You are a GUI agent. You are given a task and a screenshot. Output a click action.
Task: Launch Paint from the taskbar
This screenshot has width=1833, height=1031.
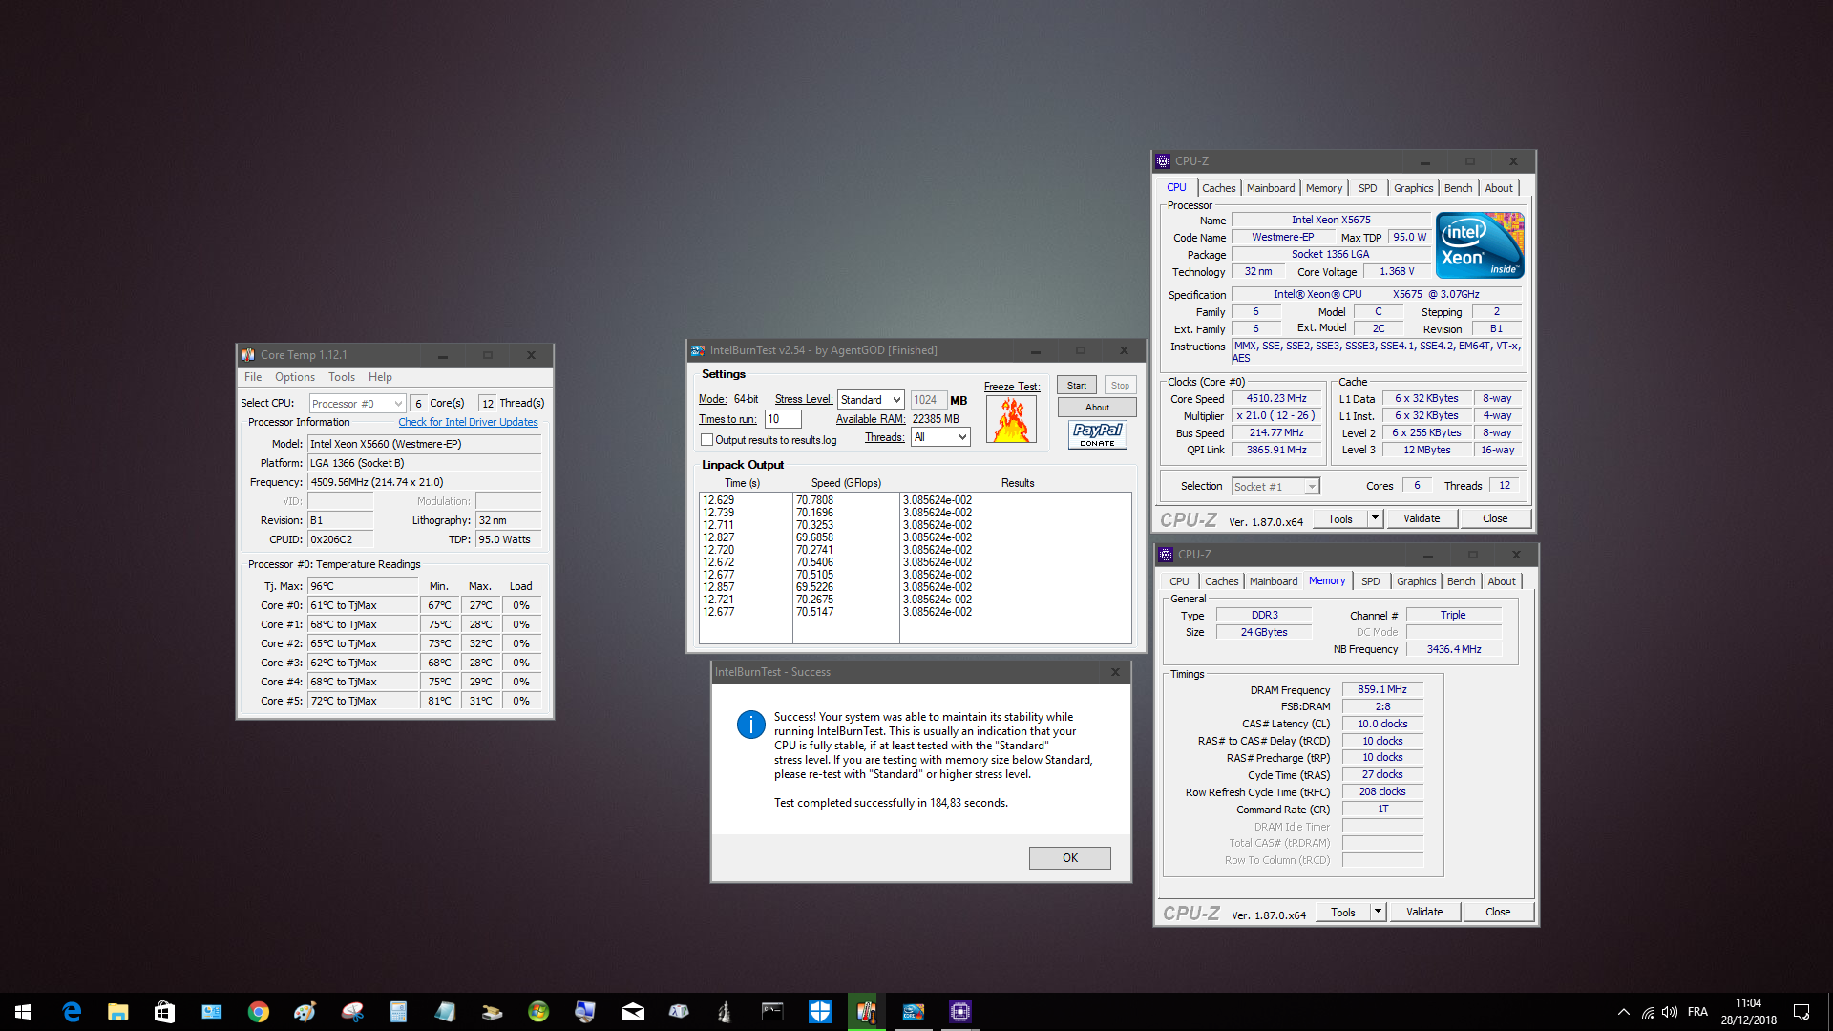point(305,1012)
